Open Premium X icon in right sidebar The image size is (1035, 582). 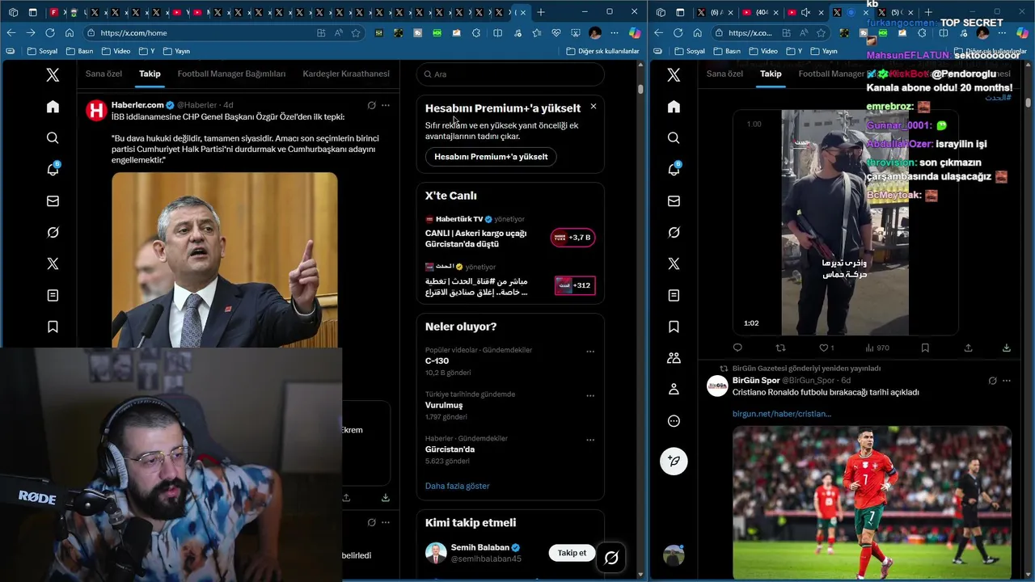click(674, 264)
